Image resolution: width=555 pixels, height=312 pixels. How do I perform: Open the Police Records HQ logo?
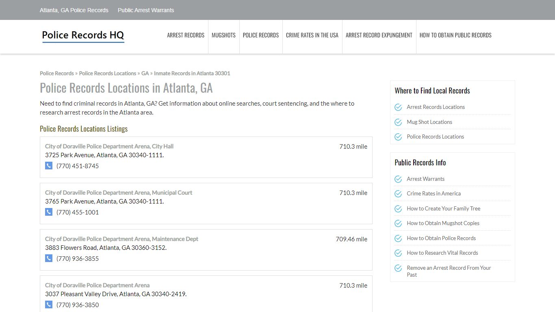tap(83, 36)
